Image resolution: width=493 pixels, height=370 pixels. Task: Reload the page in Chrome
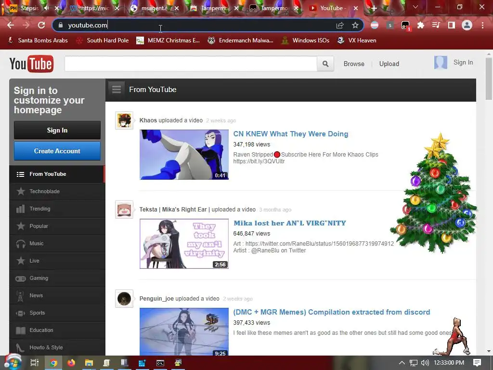41,25
